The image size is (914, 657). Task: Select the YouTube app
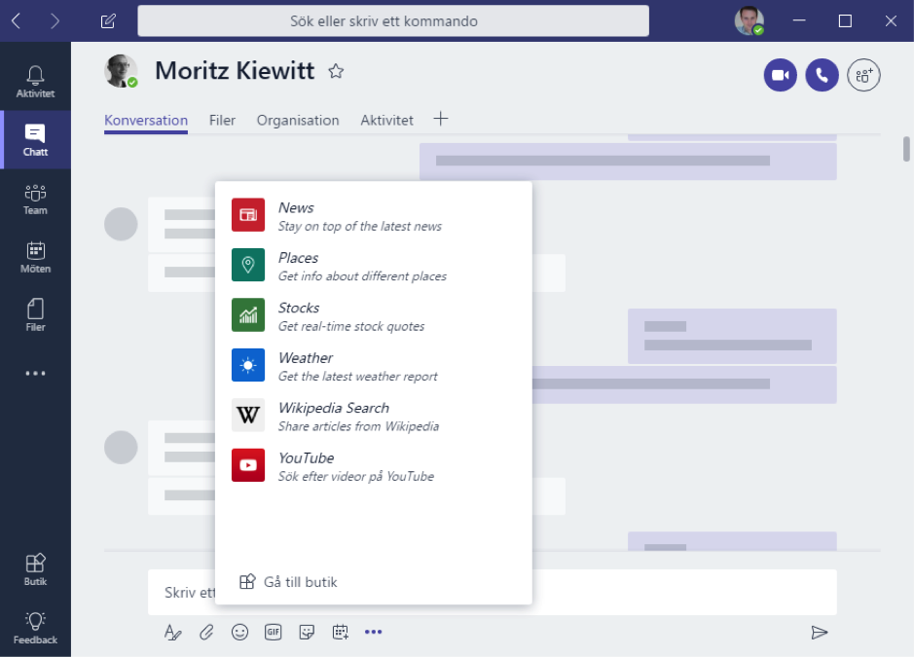[373, 466]
